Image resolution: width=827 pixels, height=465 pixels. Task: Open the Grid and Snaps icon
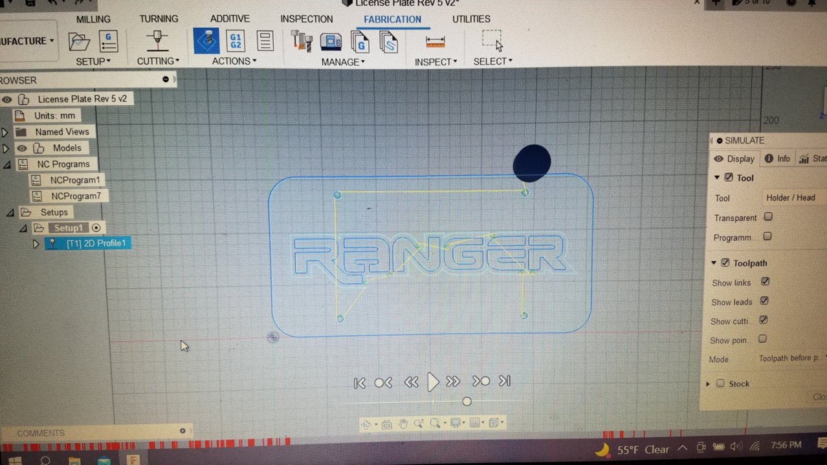tap(476, 424)
